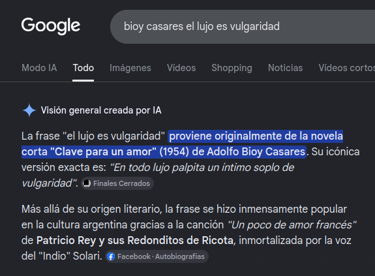The image size is (375, 276).
Task: Open the Vídeos cortos tab
Action: (x=346, y=68)
